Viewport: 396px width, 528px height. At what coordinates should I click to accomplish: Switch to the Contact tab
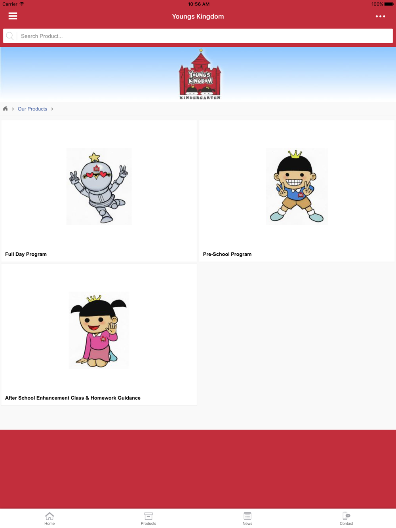(346, 519)
